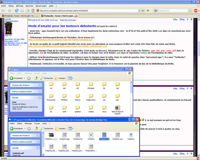Click scroll down arrow in E:\jeux window

tap(131, 115)
